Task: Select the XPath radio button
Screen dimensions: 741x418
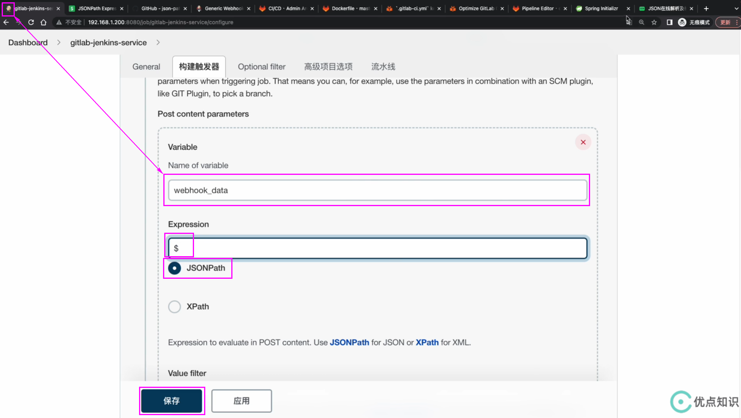Action: pyautogui.click(x=175, y=307)
